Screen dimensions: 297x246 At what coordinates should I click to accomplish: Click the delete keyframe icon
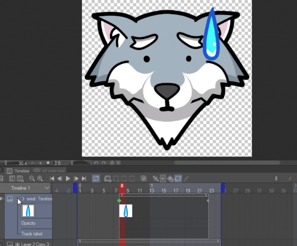coord(170,179)
